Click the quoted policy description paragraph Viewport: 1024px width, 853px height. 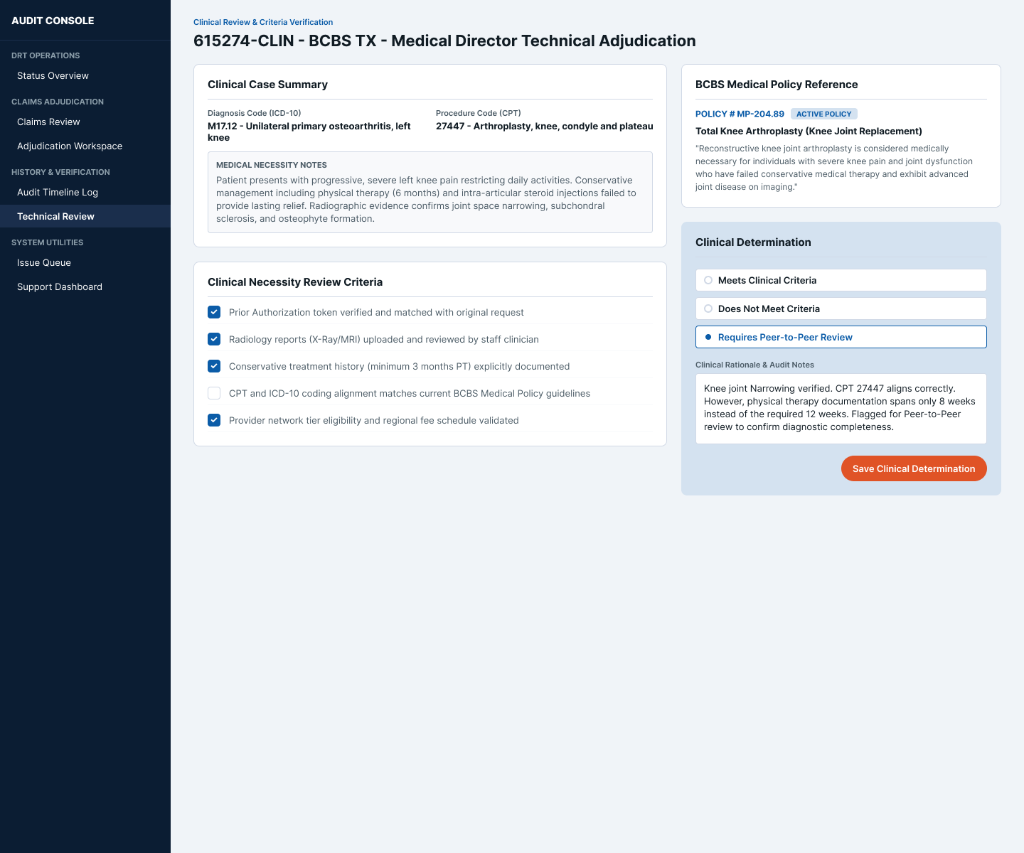coord(834,168)
